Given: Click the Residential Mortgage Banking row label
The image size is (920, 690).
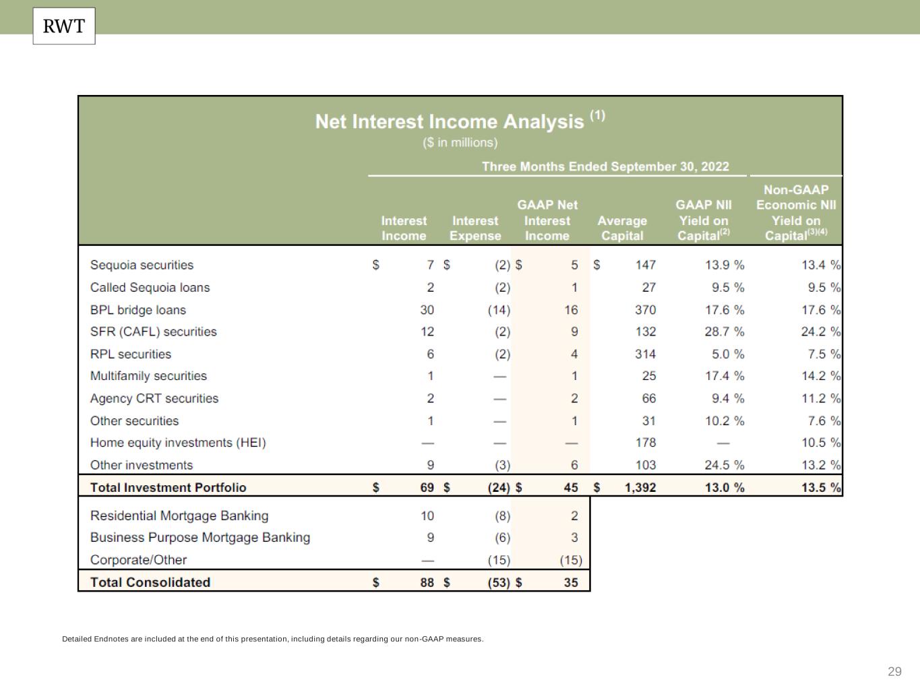Looking at the screenshot, I should point(179,515).
